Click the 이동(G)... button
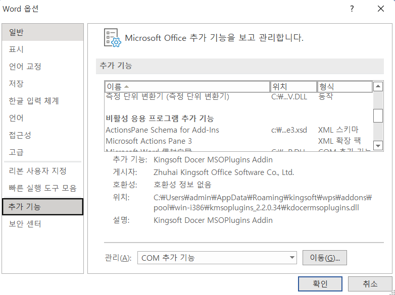The image size is (395, 295). [x=324, y=258]
